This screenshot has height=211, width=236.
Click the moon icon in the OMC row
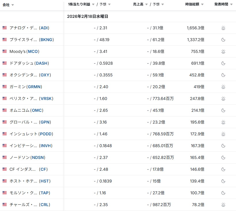223,110
